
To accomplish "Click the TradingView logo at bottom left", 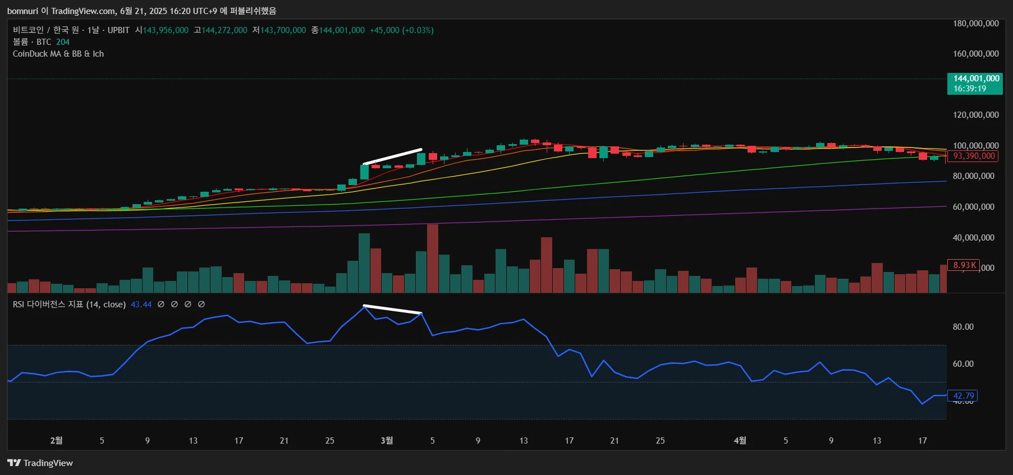I will click(40, 463).
